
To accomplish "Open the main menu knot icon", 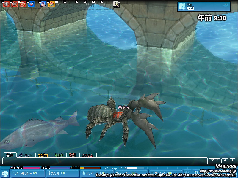I will (5, 174).
